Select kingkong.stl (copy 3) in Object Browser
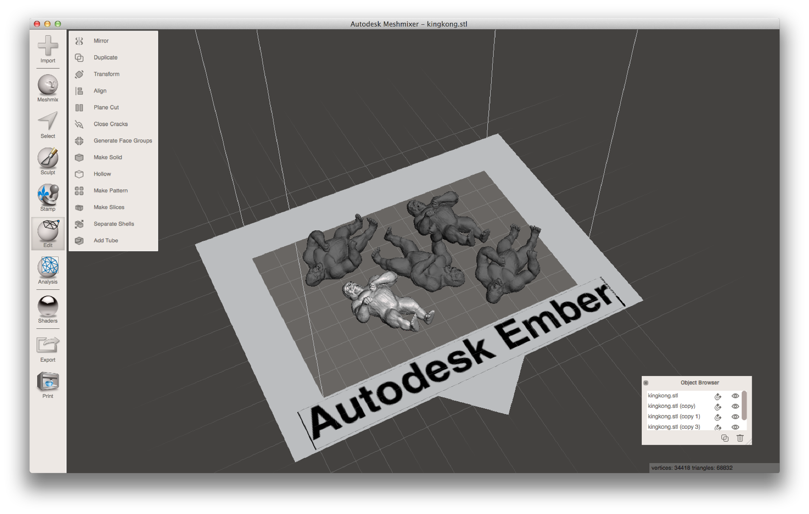 click(674, 427)
